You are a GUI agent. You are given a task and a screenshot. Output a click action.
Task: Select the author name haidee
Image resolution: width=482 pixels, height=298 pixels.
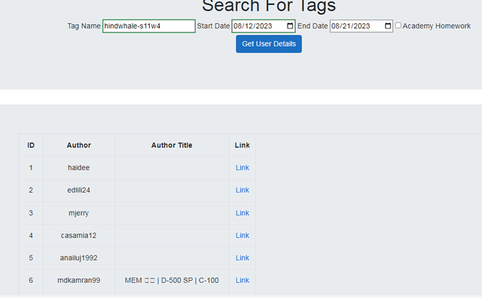78,168
